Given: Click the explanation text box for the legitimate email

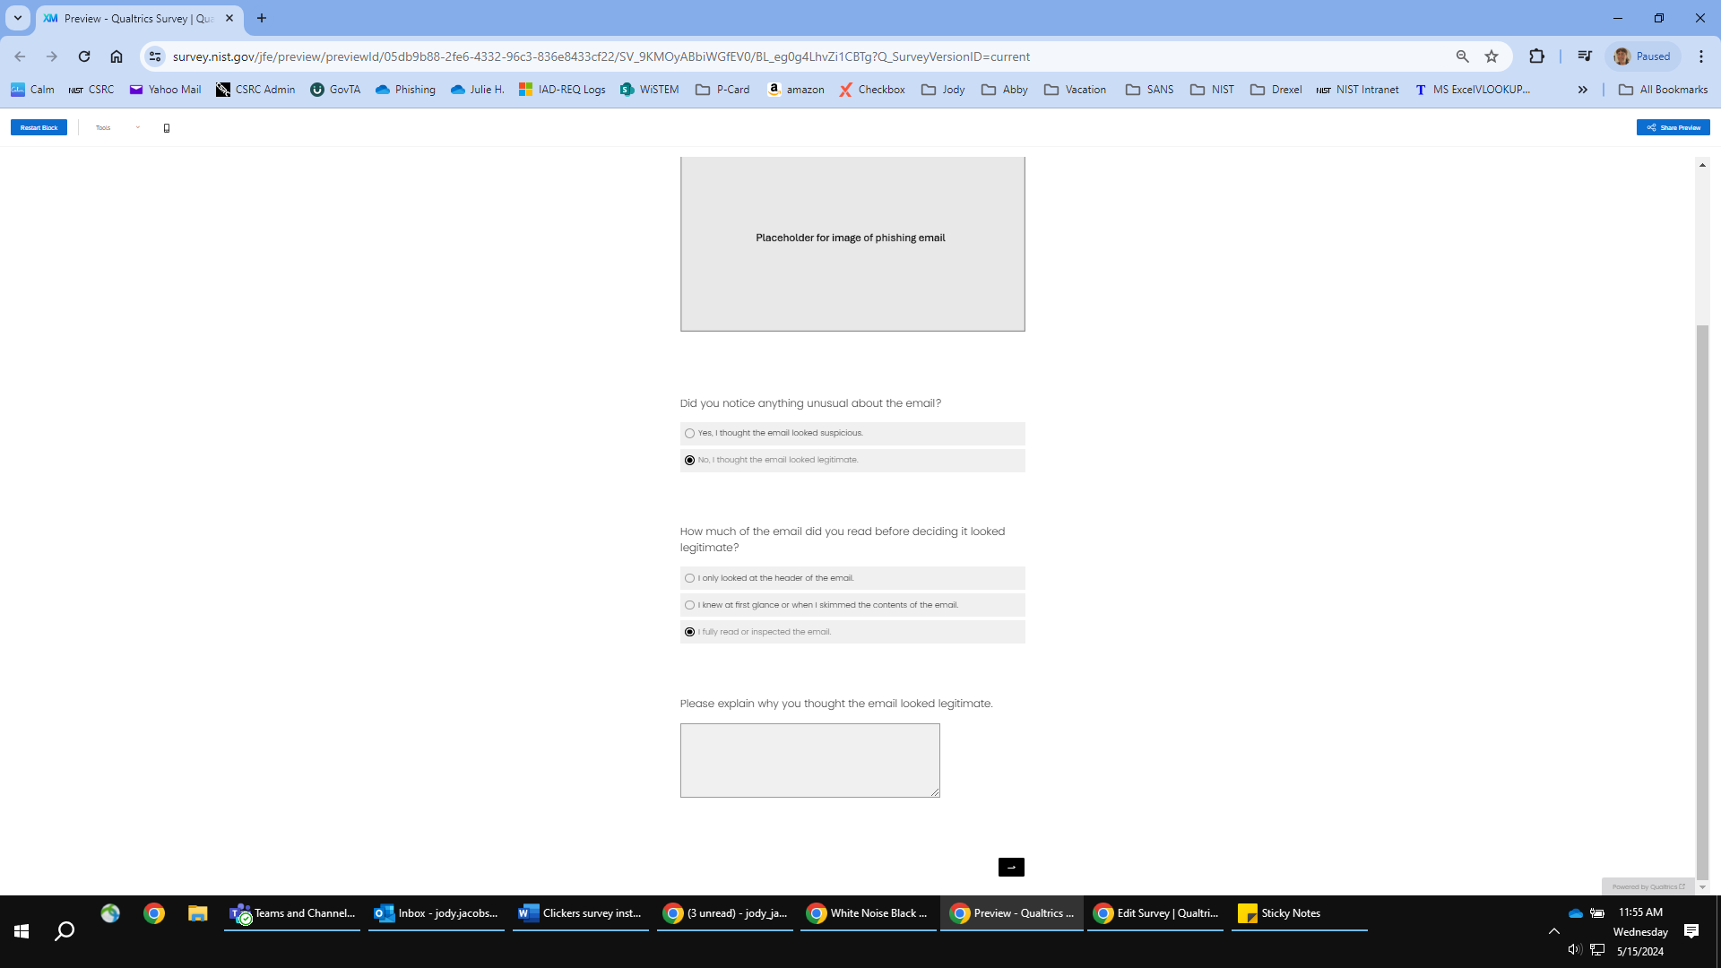Looking at the screenshot, I should pyautogui.click(x=809, y=760).
